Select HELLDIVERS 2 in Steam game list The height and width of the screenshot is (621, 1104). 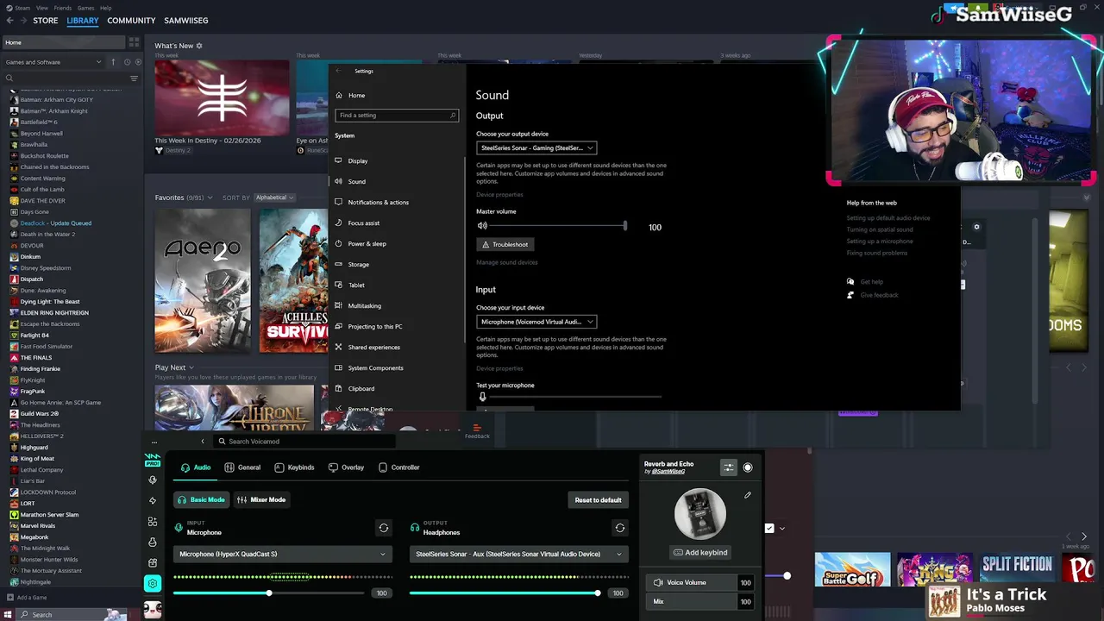tap(41, 436)
